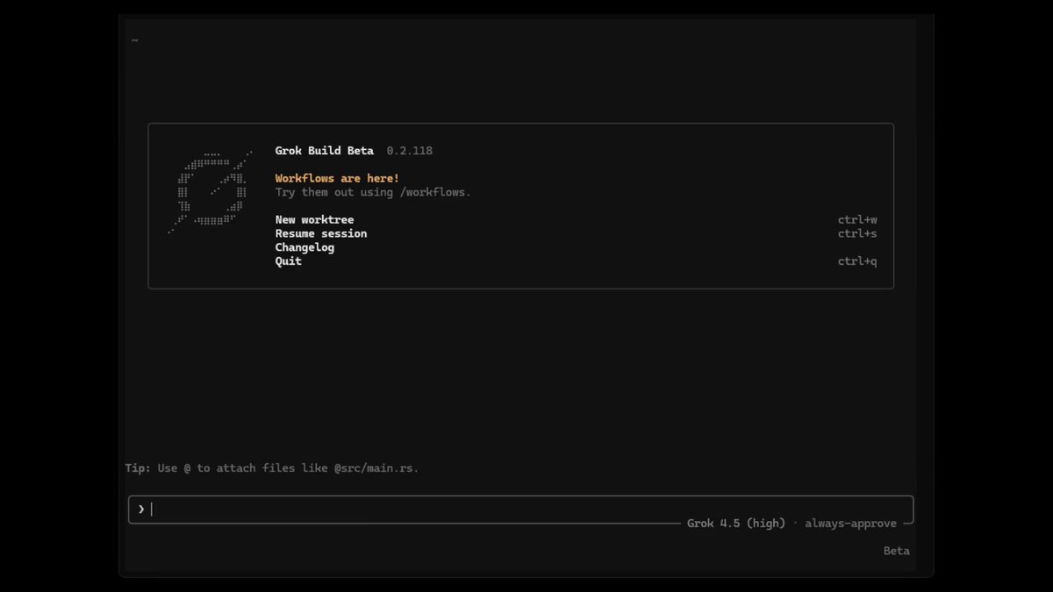
Task: Click the Grok 4.5 (high) model label
Action: 736,524
